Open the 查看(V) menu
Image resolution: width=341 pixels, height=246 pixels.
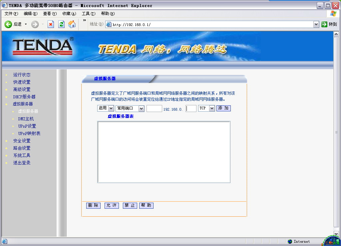50,13
